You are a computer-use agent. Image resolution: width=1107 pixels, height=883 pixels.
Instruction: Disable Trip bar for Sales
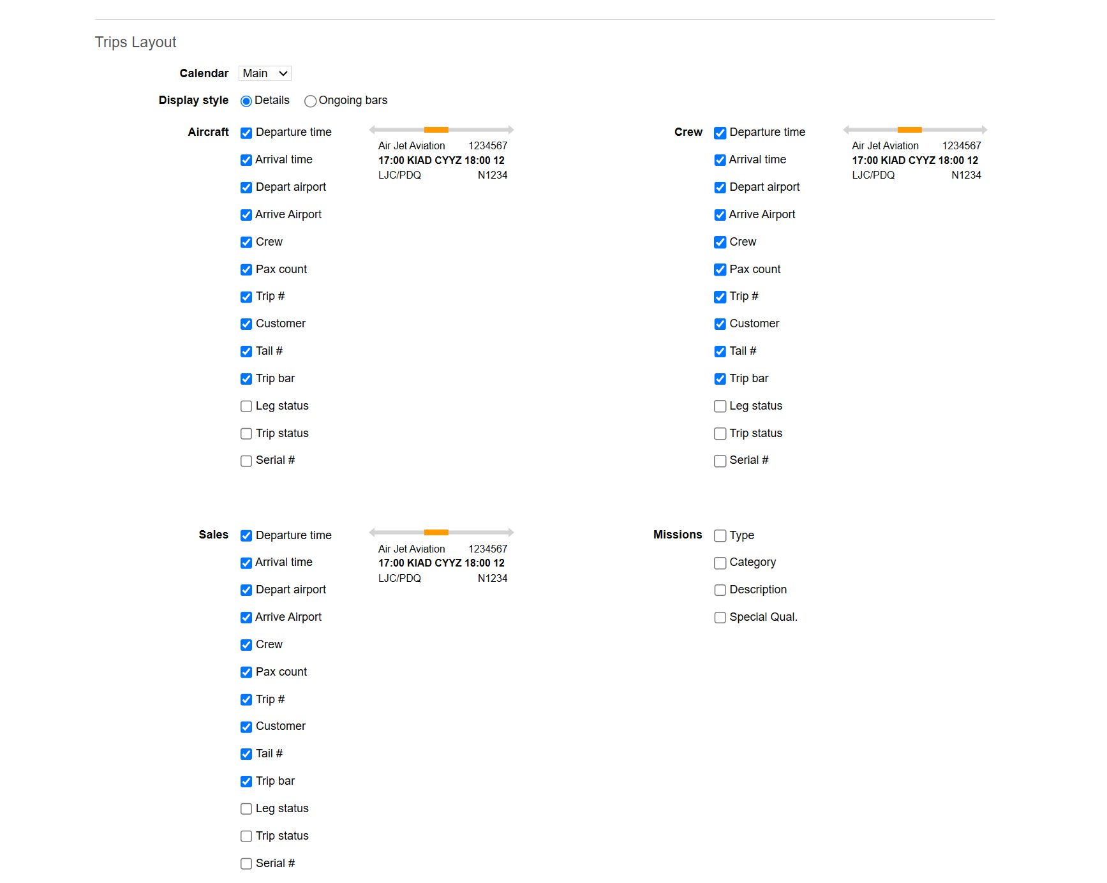[246, 781]
